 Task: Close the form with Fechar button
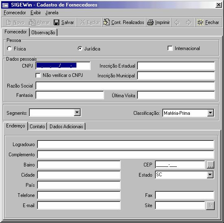point(208,22)
